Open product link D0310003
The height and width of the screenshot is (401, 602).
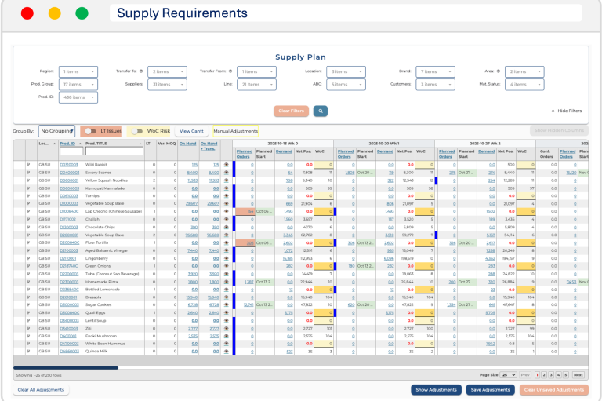[x=69, y=165]
